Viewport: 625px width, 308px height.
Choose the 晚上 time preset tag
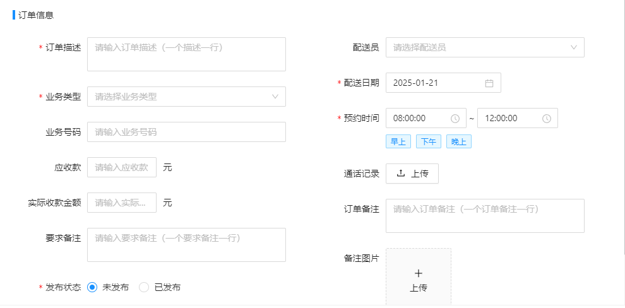coord(459,141)
